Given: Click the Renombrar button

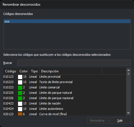Looking at the screenshot, I should tap(97, 121).
